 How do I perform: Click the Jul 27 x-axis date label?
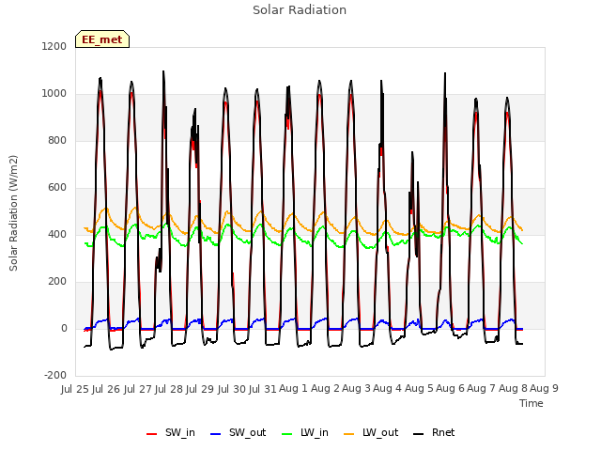(x=138, y=389)
